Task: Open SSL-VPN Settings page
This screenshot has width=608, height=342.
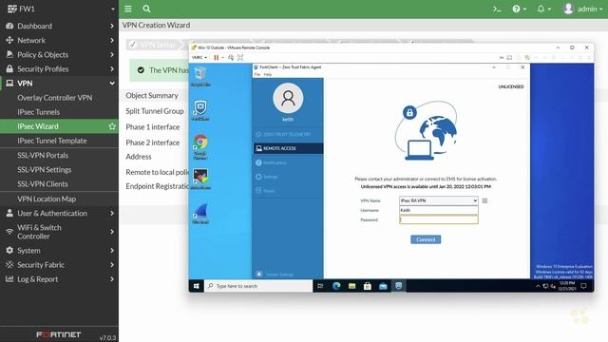Action: [x=45, y=170]
